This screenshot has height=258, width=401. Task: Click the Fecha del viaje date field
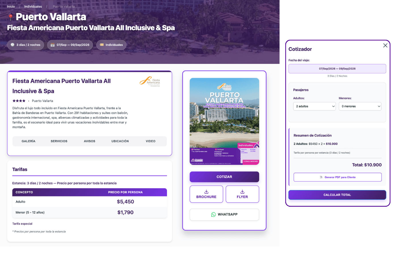coord(337,69)
